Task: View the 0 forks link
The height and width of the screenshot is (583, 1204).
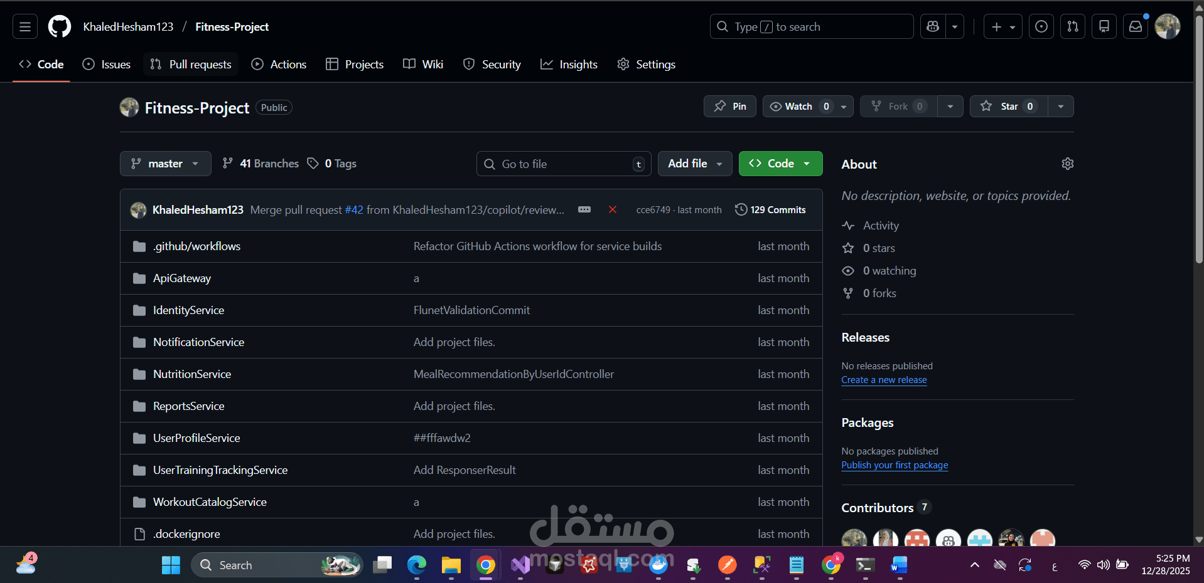Action: (879, 293)
